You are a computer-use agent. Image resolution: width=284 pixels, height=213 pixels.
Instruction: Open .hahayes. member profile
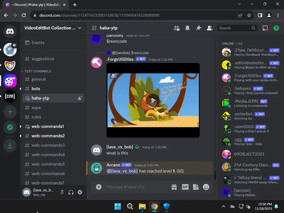pyautogui.click(x=251, y=90)
